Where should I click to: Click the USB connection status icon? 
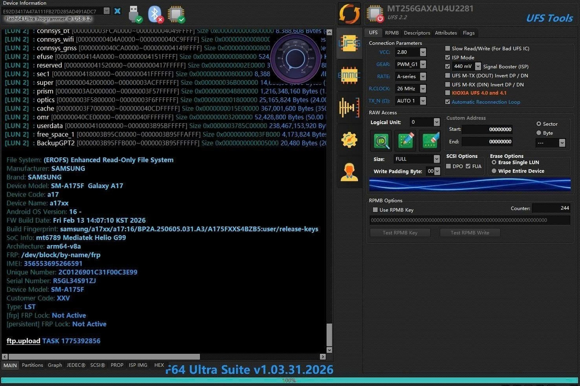point(135,14)
